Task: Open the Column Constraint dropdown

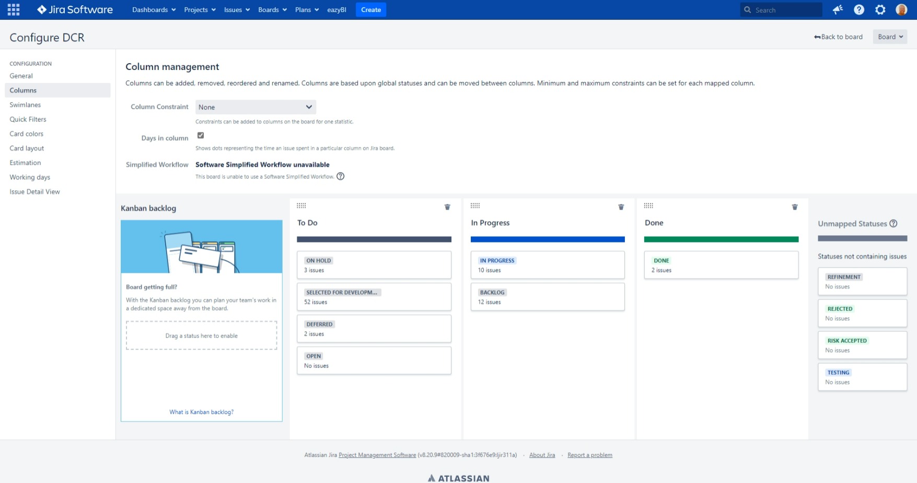Action: click(x=256, y=107)
